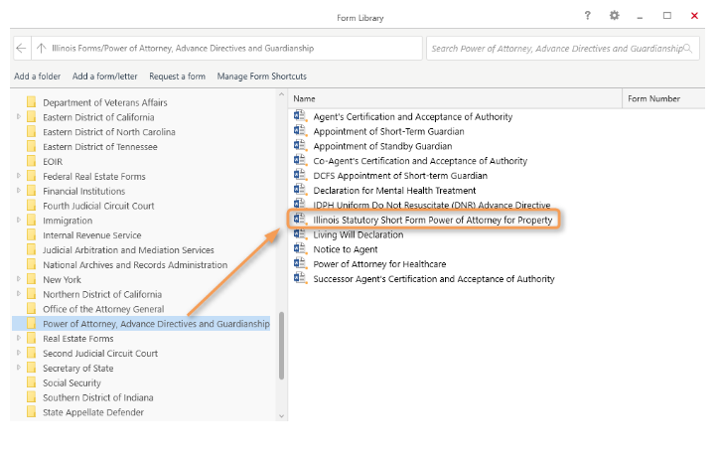Click folder icon of EOIR
The height and width of the screenshot is (456, 720).
point(31,161)
